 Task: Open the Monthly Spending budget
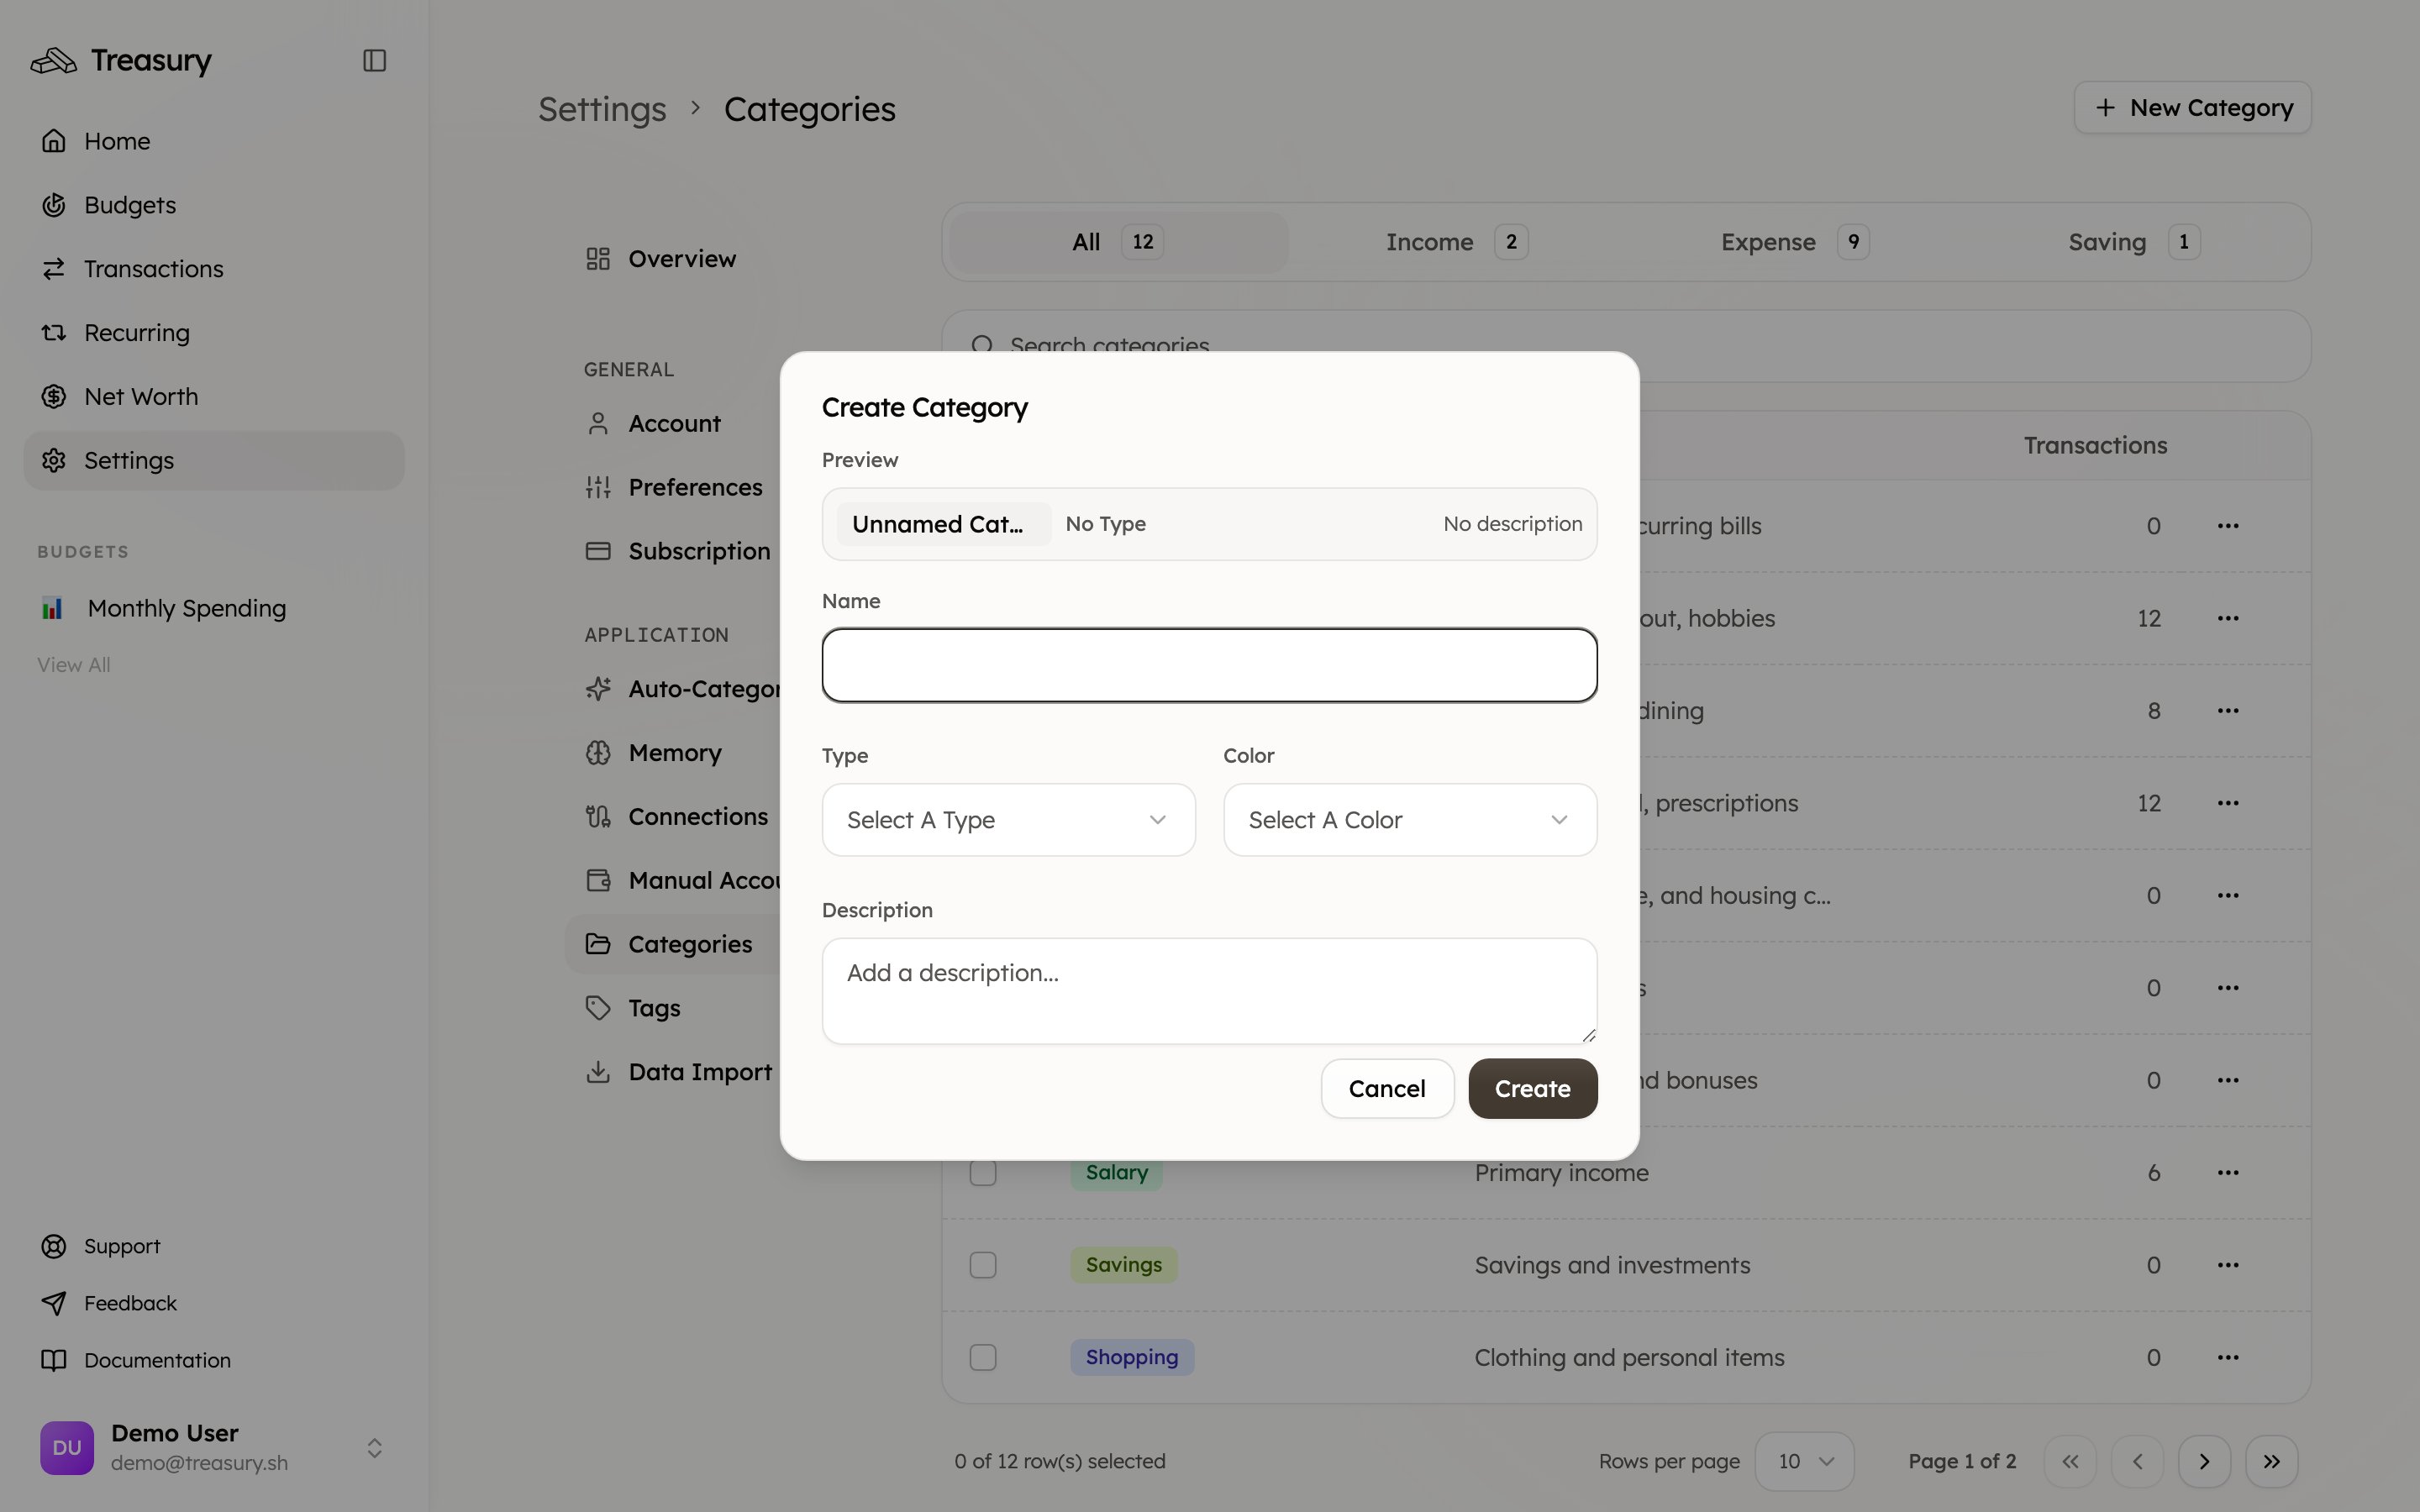click(x=214, y=608)
